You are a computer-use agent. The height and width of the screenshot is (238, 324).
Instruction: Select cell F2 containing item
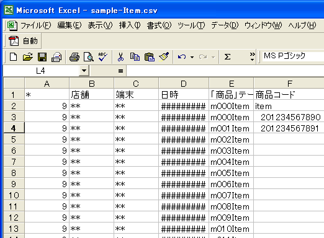(x=289, y=106)
